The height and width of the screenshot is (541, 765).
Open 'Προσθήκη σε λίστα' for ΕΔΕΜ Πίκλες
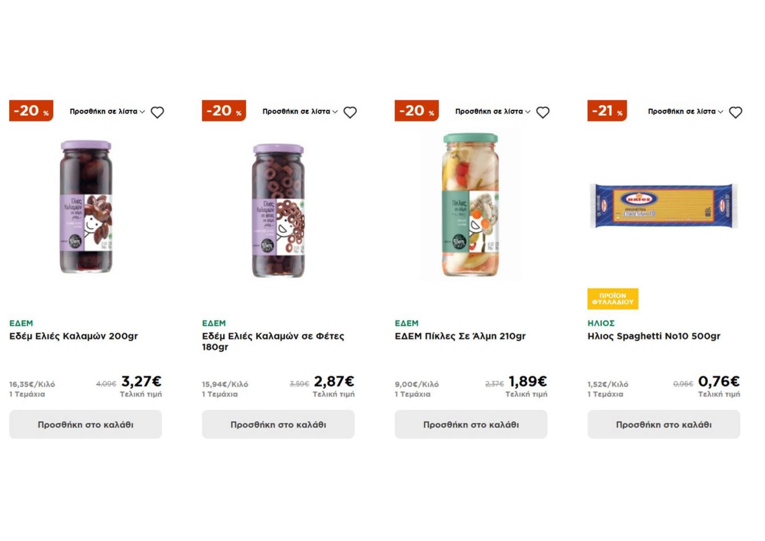[x=492, y=112]
